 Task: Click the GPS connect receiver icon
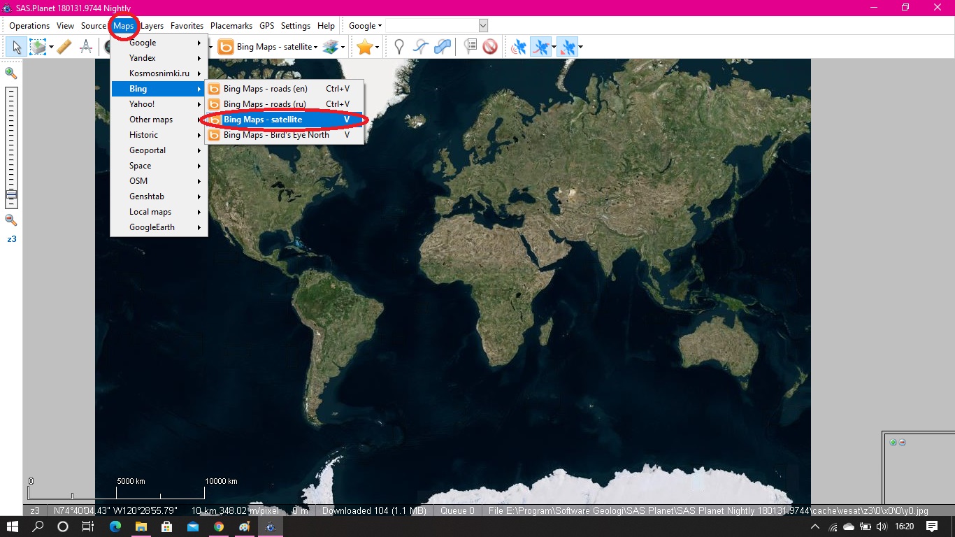tap(519, 47)
